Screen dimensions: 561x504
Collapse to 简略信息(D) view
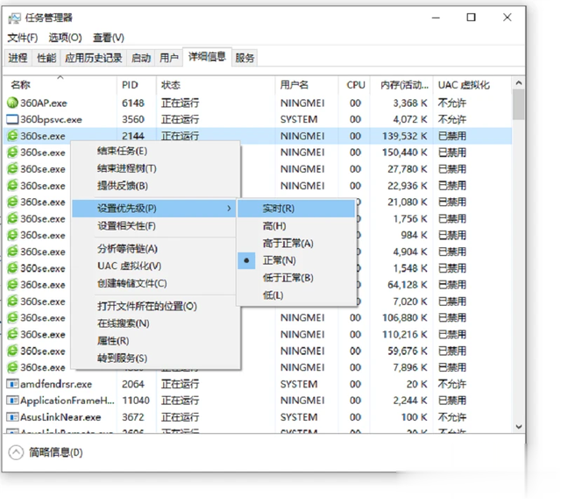[x=55, y=452]
